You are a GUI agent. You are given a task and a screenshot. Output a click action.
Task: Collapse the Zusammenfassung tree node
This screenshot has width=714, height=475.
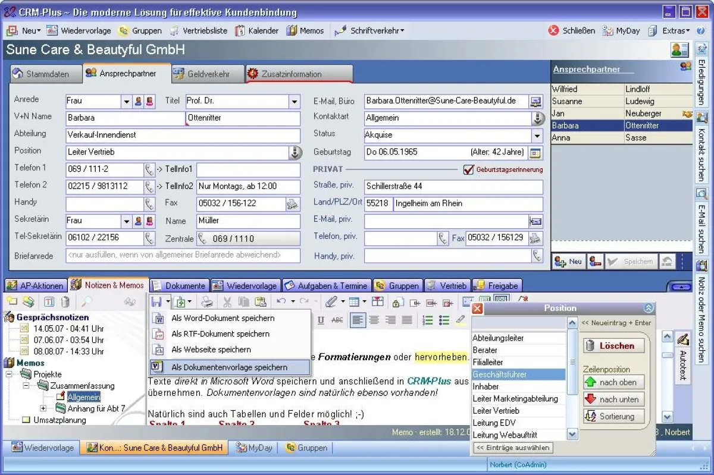click(26, 386)
